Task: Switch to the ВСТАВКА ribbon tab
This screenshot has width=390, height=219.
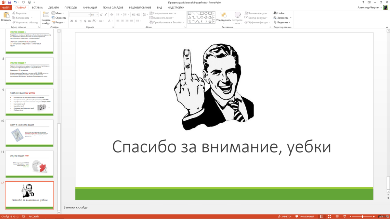Action: [x=37, y=7]
